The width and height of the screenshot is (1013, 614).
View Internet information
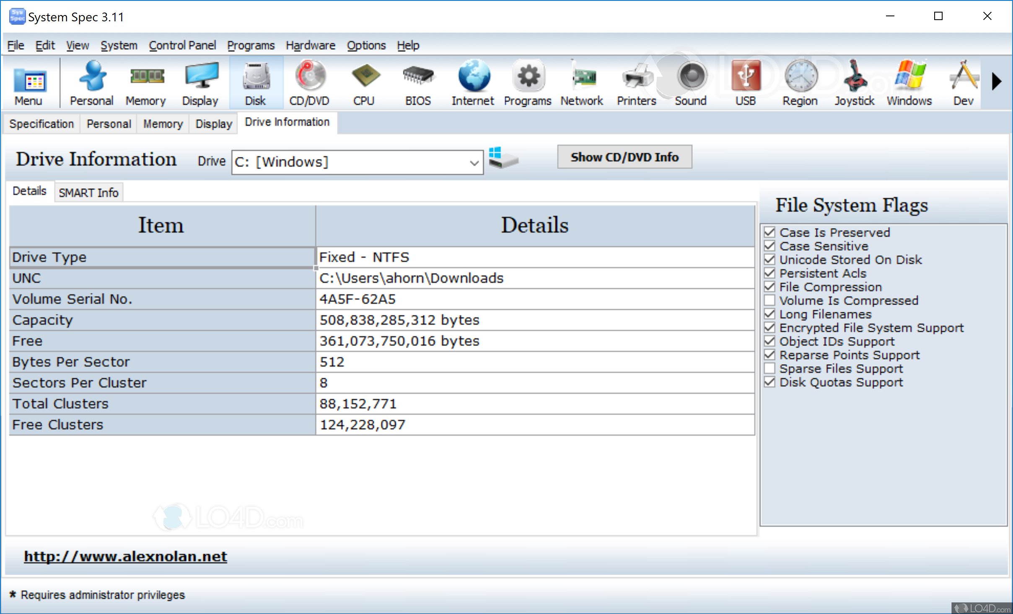(x=472, y=82)
